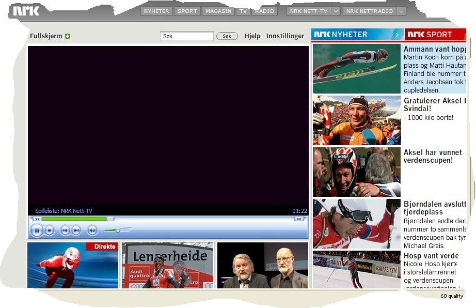Click the NRK logo in header
The image size is (476, 308).
26,11
